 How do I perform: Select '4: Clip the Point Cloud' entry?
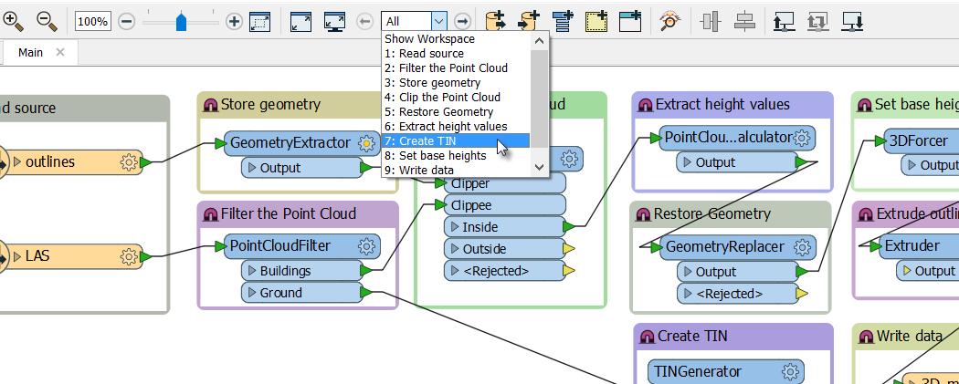(x=456, y=97)
